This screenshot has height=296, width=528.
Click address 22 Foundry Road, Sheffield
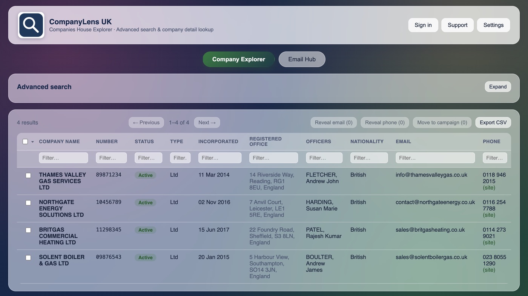click(272, 236)
